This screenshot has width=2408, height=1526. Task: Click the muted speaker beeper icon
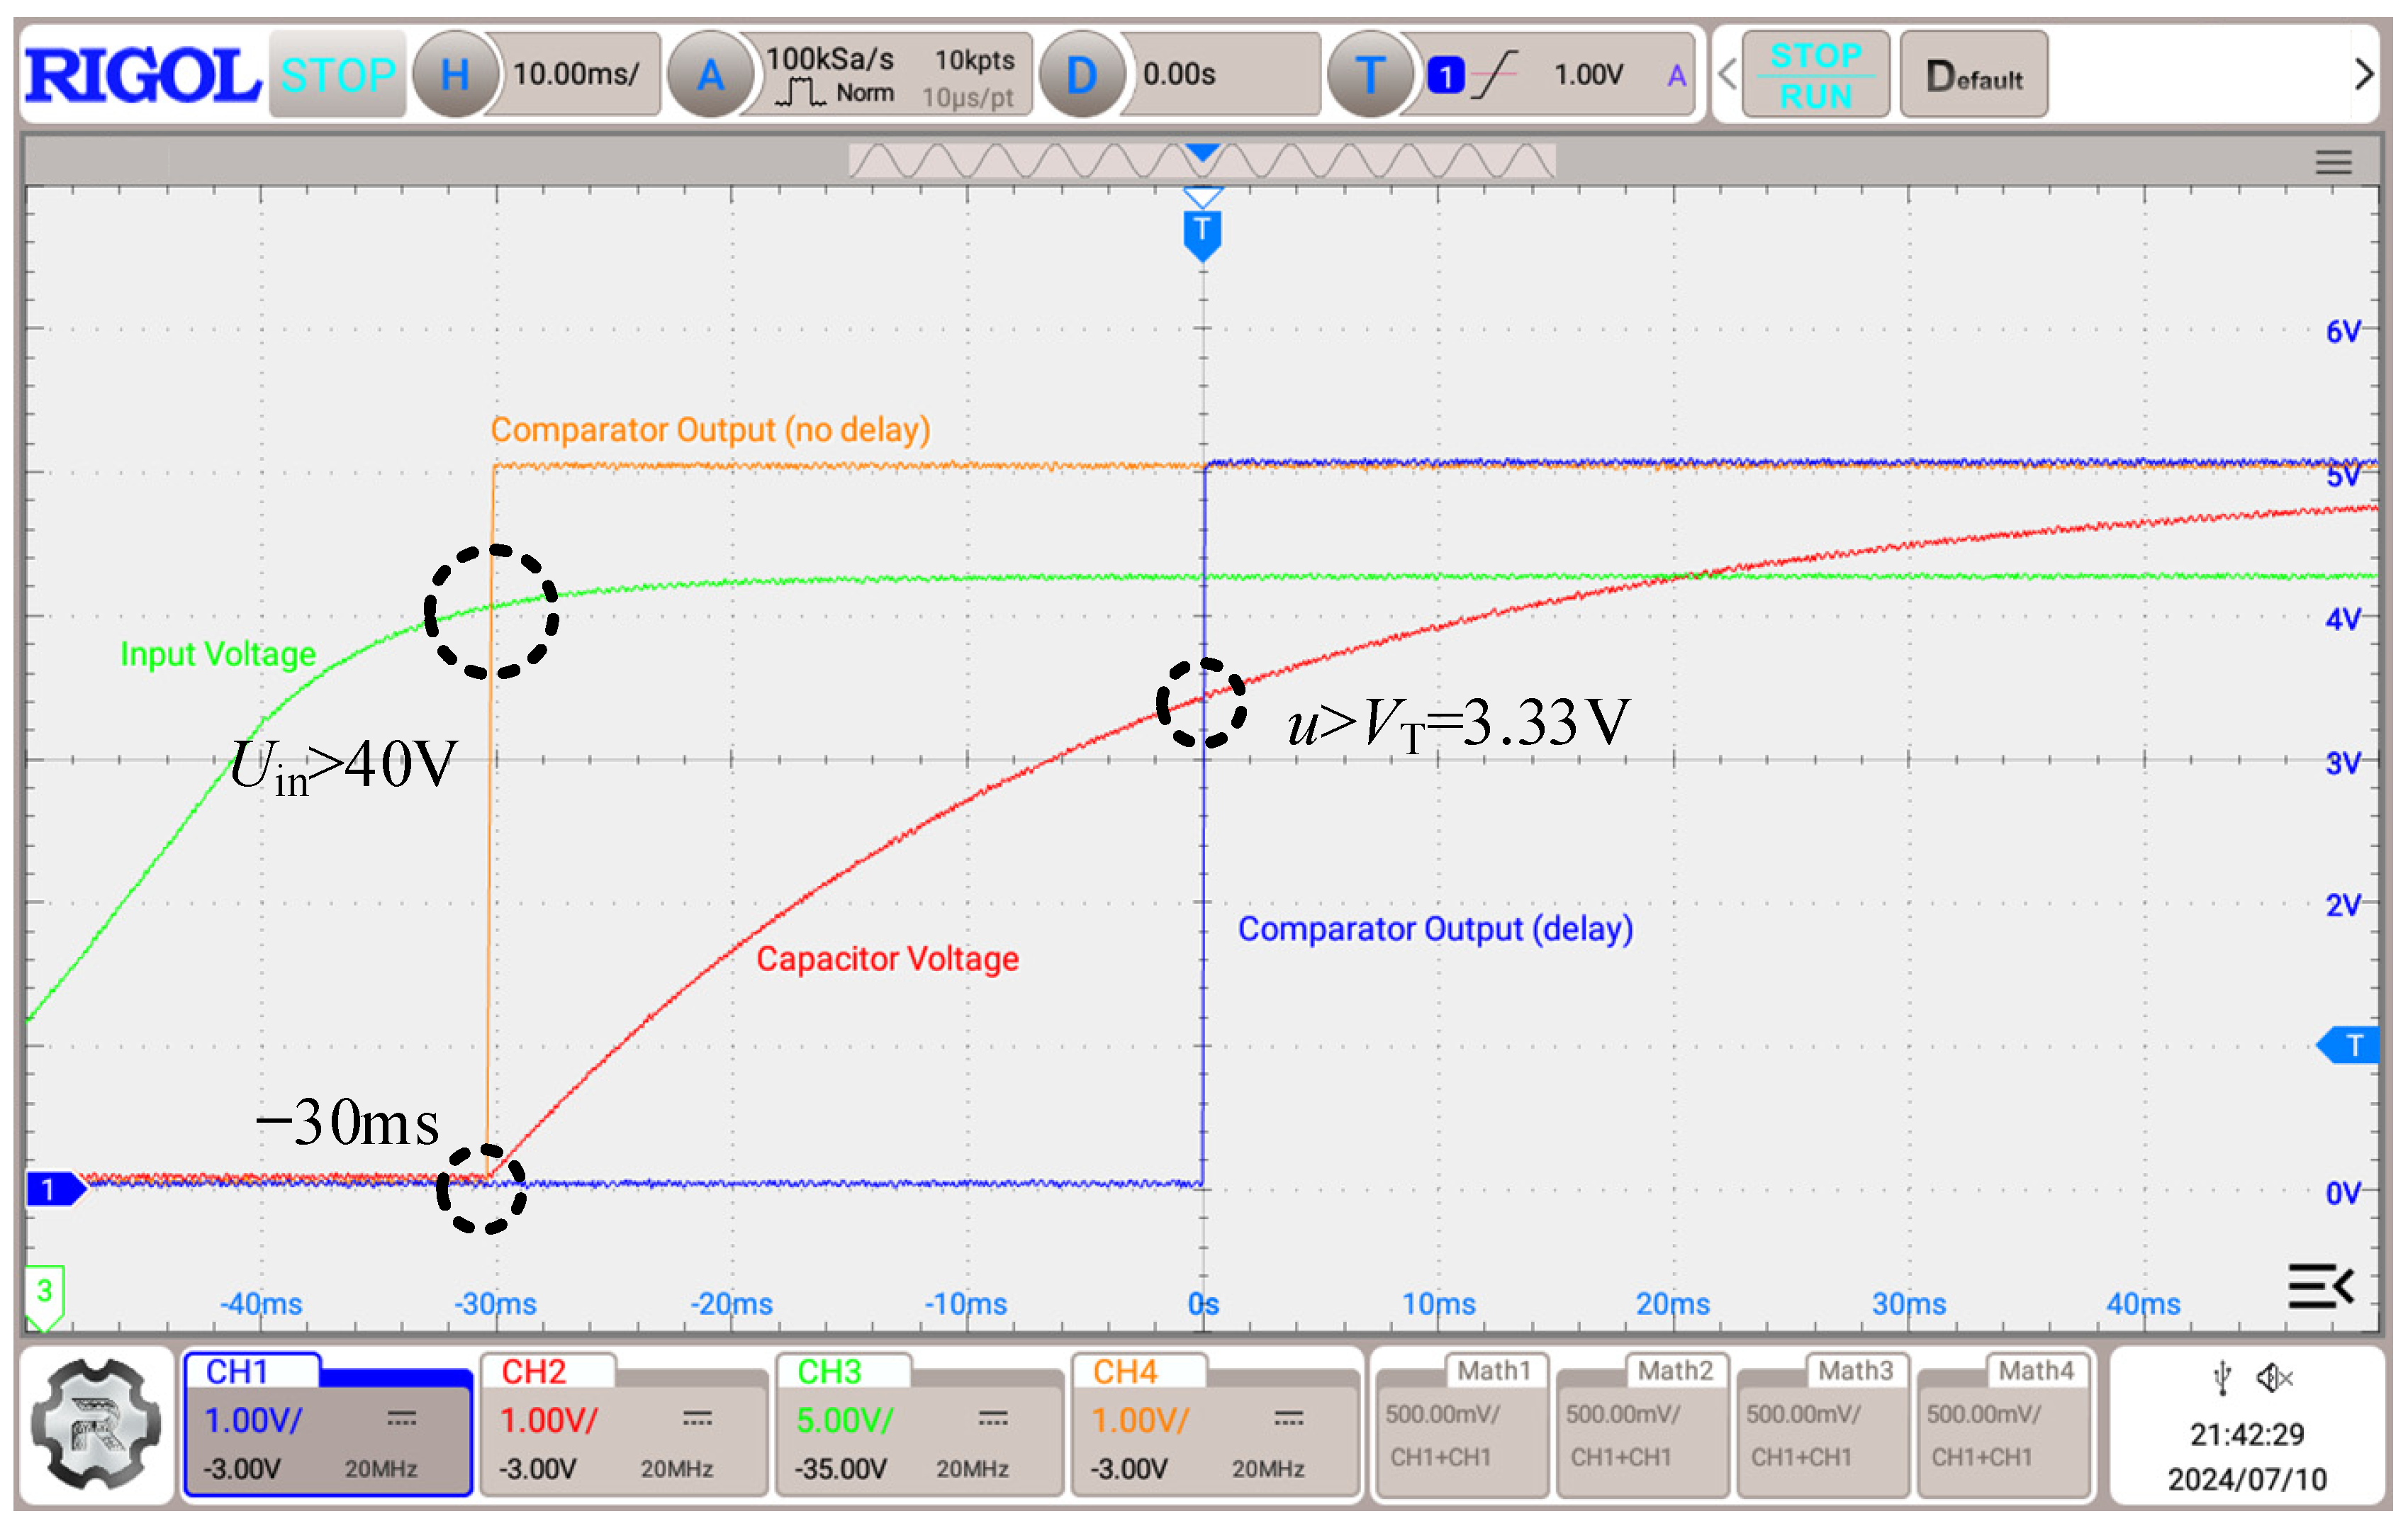click(2274, 1378)
